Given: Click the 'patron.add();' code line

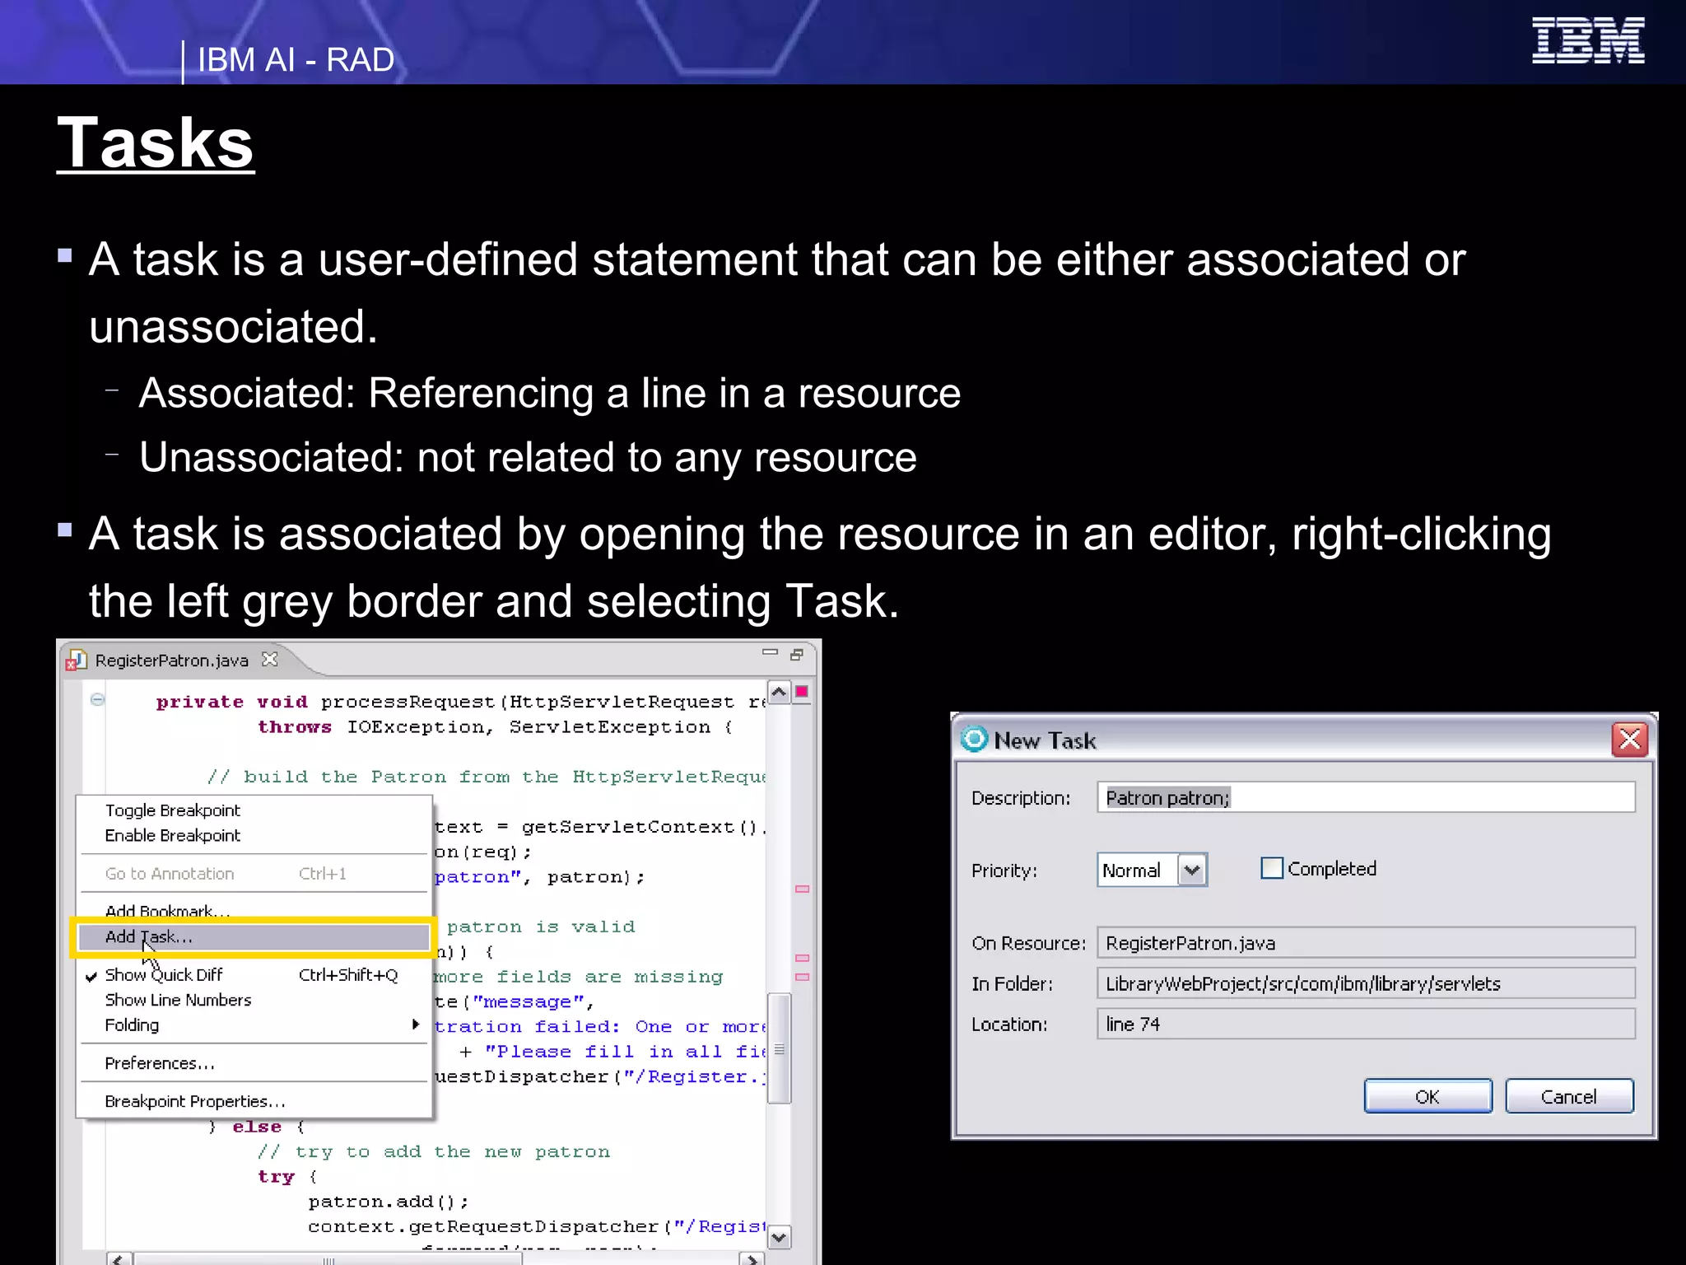Looking at the screenshot, I should [388, 1202].
